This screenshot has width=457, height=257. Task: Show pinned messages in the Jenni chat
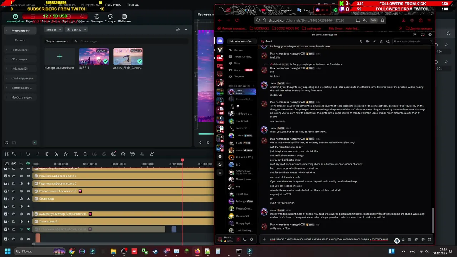tap(375, 41)
